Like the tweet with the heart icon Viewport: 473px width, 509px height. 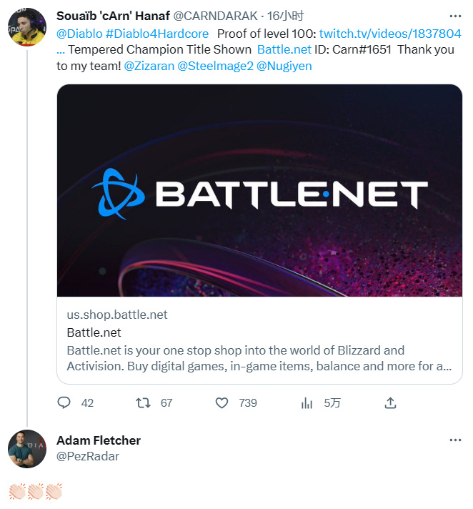coord(222,403)
